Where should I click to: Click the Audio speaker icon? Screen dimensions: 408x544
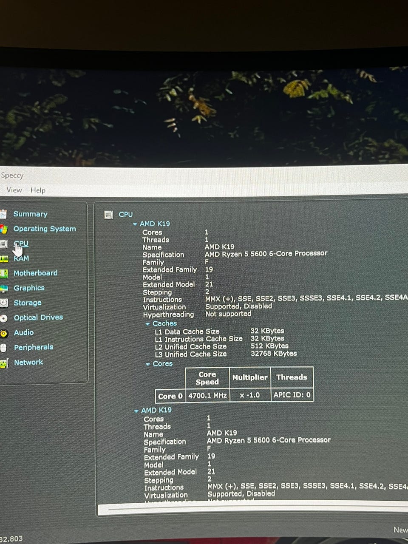[x=4, y=334]
